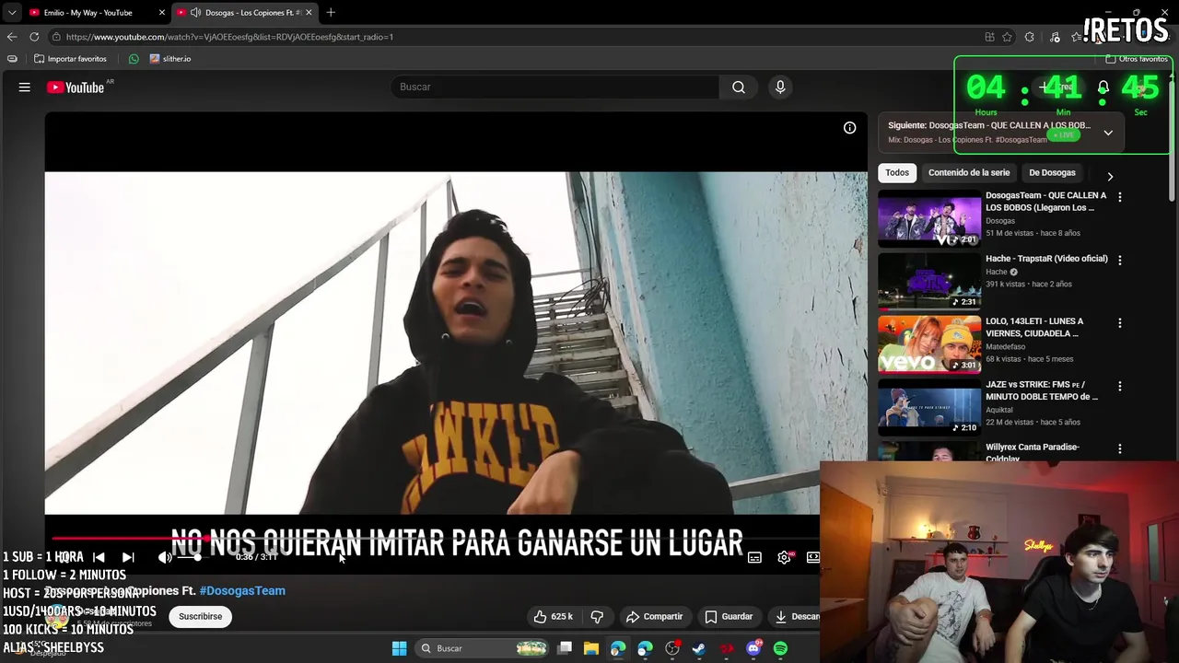The width and height of the screenshot is (1179, 663).
Task: Open the player settings gear
Action: [x=784, y=557]
